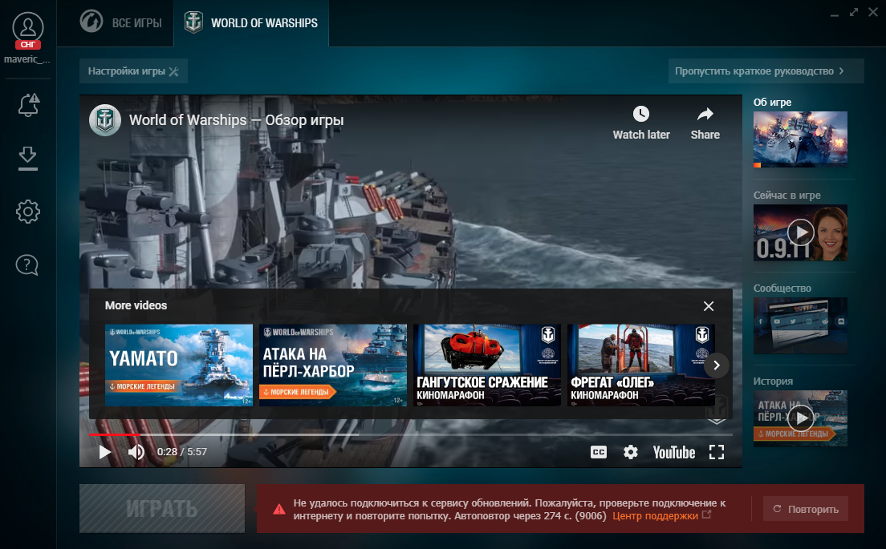This screenshot has width=886, height=549.
Task: Select the WORLD OF WARSHIPS tab
Action: pyautogui.click(x=251, y=23)
